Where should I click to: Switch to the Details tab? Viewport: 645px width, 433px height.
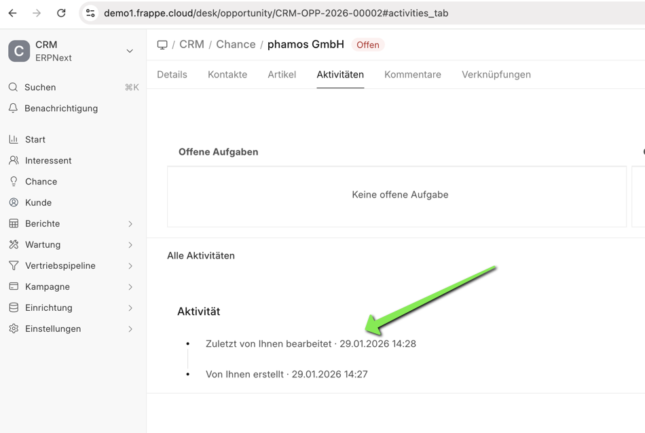pyautogui.click(x=172, y=75)
